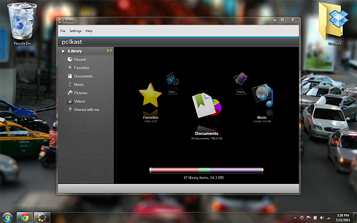Click the Recent clock icon in sidebar
The width and height of the screenshot is (357, 223).
[70, 59]
